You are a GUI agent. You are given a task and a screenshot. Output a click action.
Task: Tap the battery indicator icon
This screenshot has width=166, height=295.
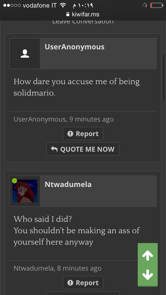click(157, 5)
